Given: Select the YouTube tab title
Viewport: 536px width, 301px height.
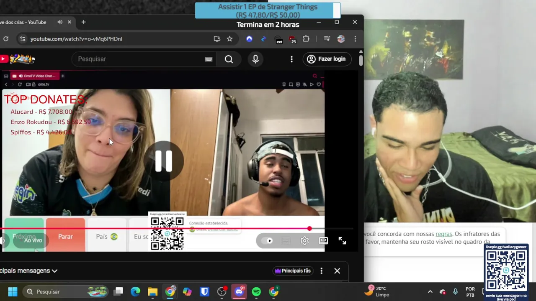Looking at the screenshot, I should pyautogui.click(x=23, y=22).
